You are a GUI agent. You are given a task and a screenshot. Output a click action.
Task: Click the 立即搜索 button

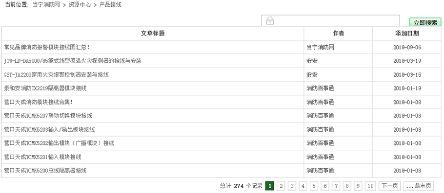click(x=425, y=22)
